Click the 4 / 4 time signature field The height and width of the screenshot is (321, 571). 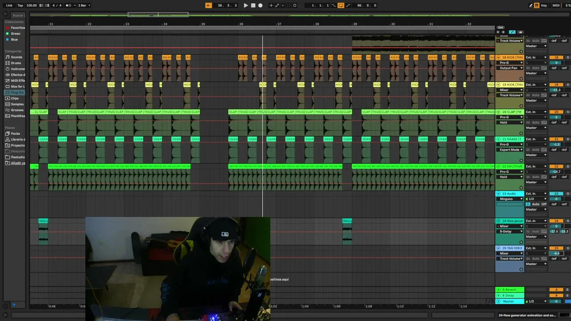(x=57, y=5)
